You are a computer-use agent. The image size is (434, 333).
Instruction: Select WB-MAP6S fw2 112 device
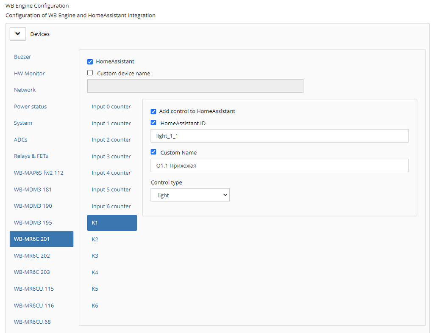(x=39, y=173)
